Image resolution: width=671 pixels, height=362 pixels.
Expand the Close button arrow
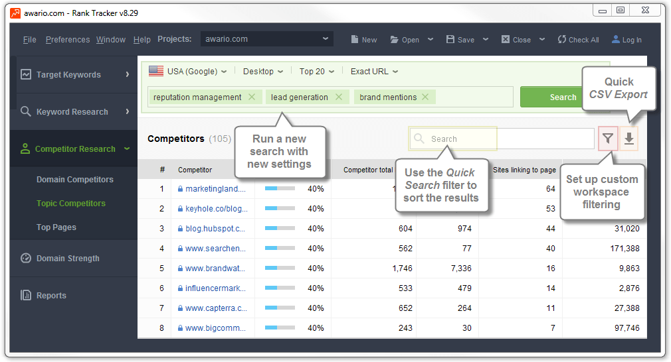click(x=541, y=39)
